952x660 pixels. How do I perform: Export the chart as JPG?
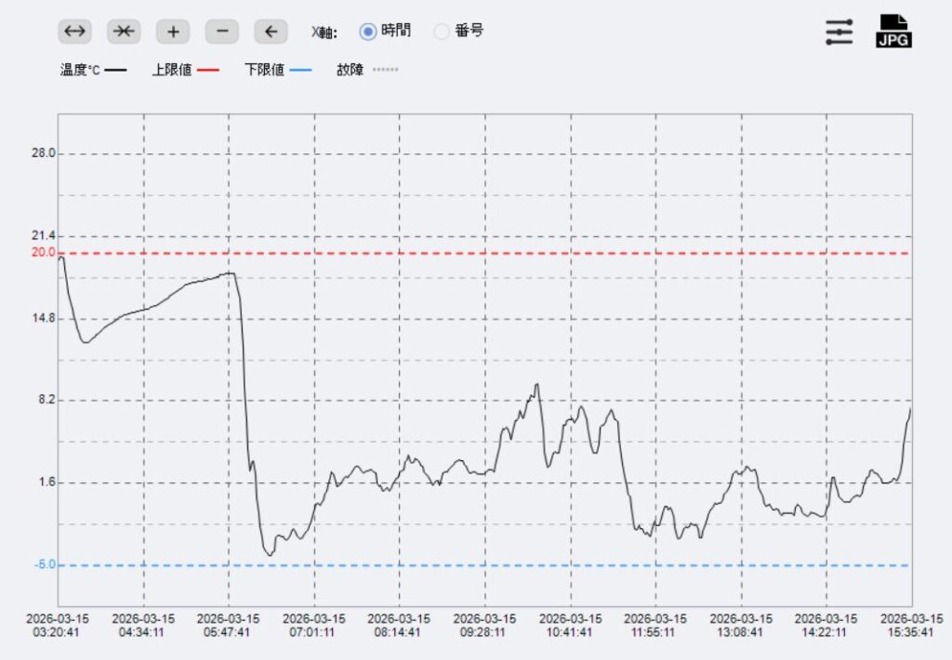[893, 32]
